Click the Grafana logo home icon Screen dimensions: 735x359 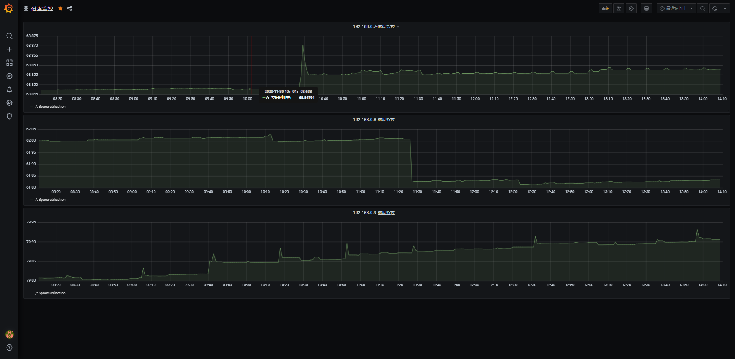coord(9,8)
